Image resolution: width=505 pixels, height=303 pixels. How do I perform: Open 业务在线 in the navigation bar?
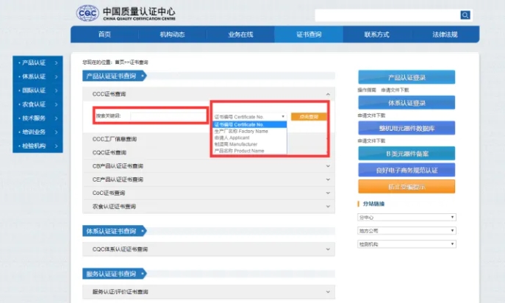click(x=240, y=35)
